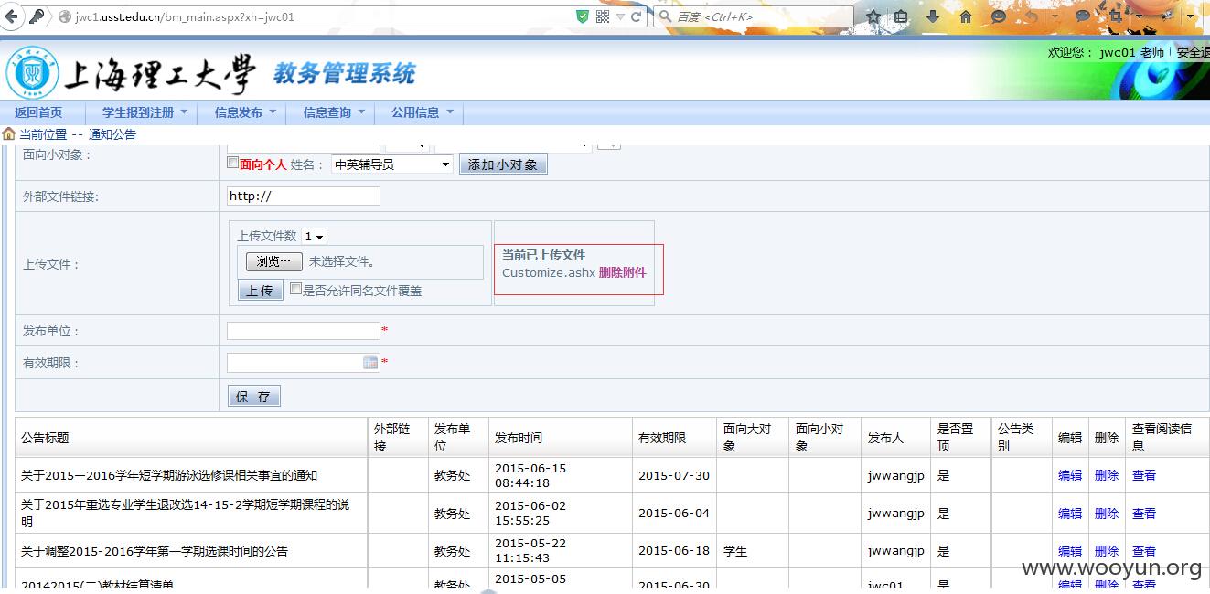
Task: Click into the 发布单位 input field
Action: coord(303,331)
